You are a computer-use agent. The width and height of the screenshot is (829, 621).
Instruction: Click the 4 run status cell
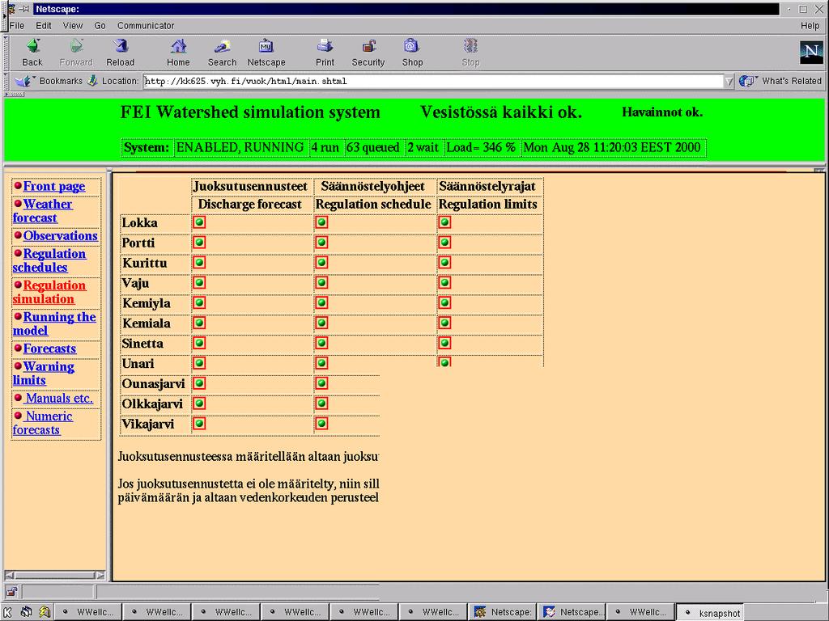325,147
